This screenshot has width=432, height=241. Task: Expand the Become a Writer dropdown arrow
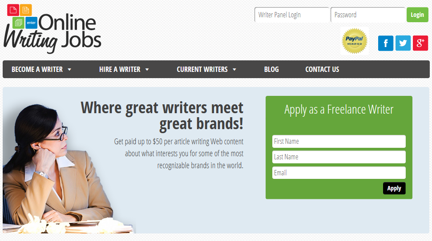tap(69, 70)
